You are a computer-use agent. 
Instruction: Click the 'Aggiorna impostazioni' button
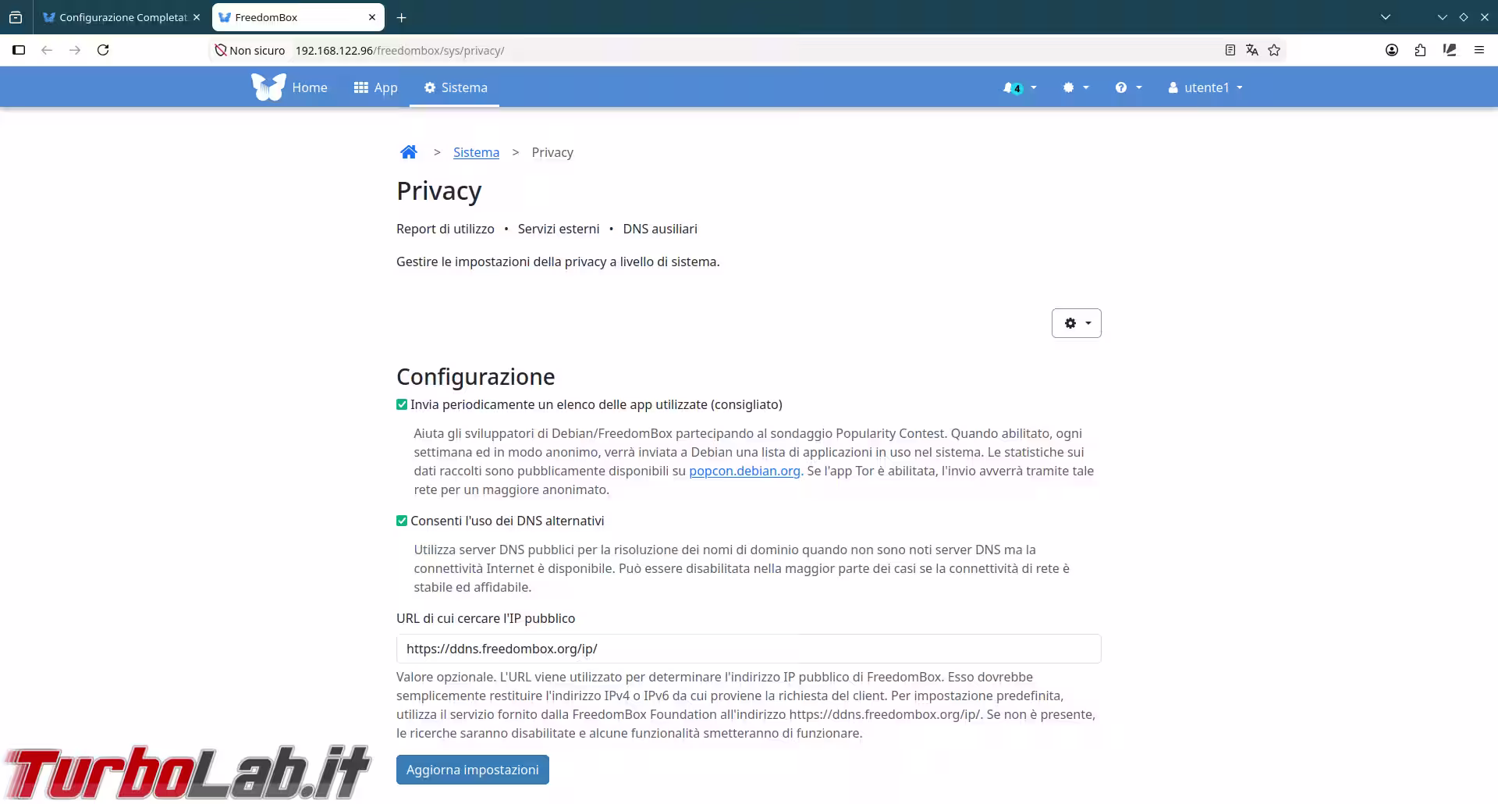pyautogui.click(x=473, y=770)
